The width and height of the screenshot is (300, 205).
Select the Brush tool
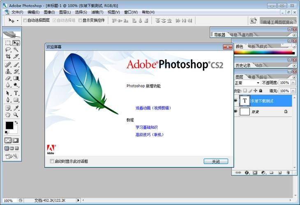point(16,65)
